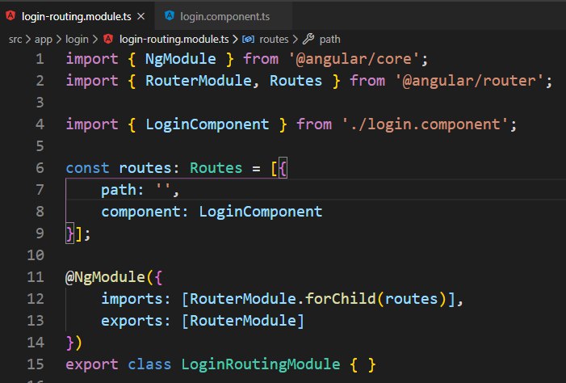
Task: Click the exports property on line 13
Action: pos(132,322)
